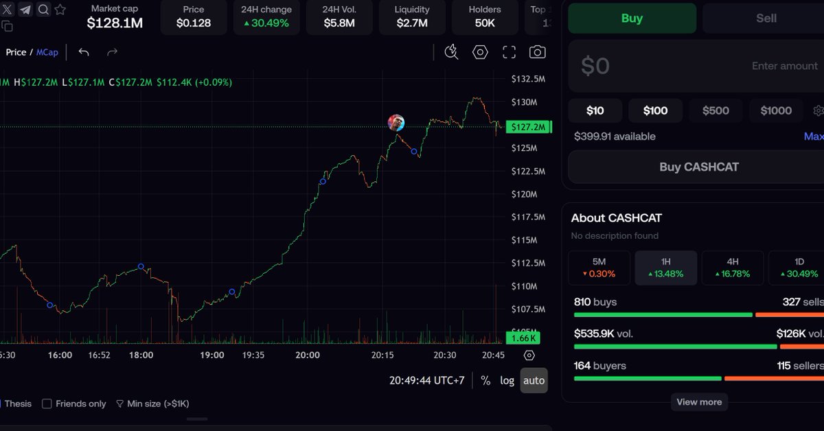This screenshot has width=824, height=431.
Task: Click Min size (>$1K) filter label
Action: point(158,404)
